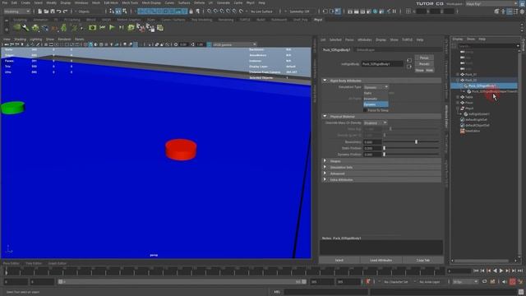Click the Undo arrow icon
Image resolution: width=526 pixels, height=296 pixels.
coord(58,12)
